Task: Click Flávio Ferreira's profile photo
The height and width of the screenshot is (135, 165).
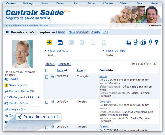Action: [22, 54]
